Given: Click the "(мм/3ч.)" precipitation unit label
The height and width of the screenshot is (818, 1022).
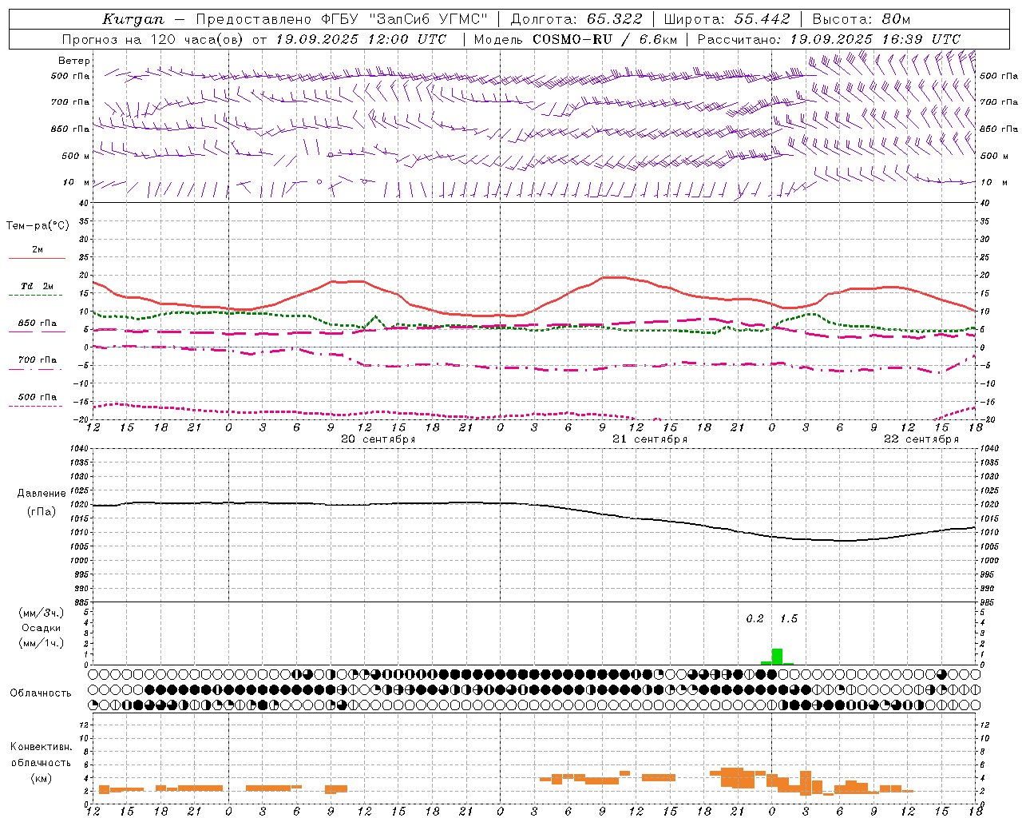Looking at the screenshot, I should 42,613.
